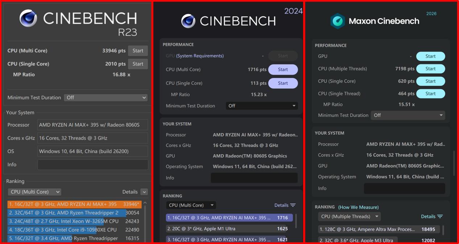459x244 pixels.
Task: Select Apple M3 Ultra row in Cinebench 2026
Action: coord(379,240)
